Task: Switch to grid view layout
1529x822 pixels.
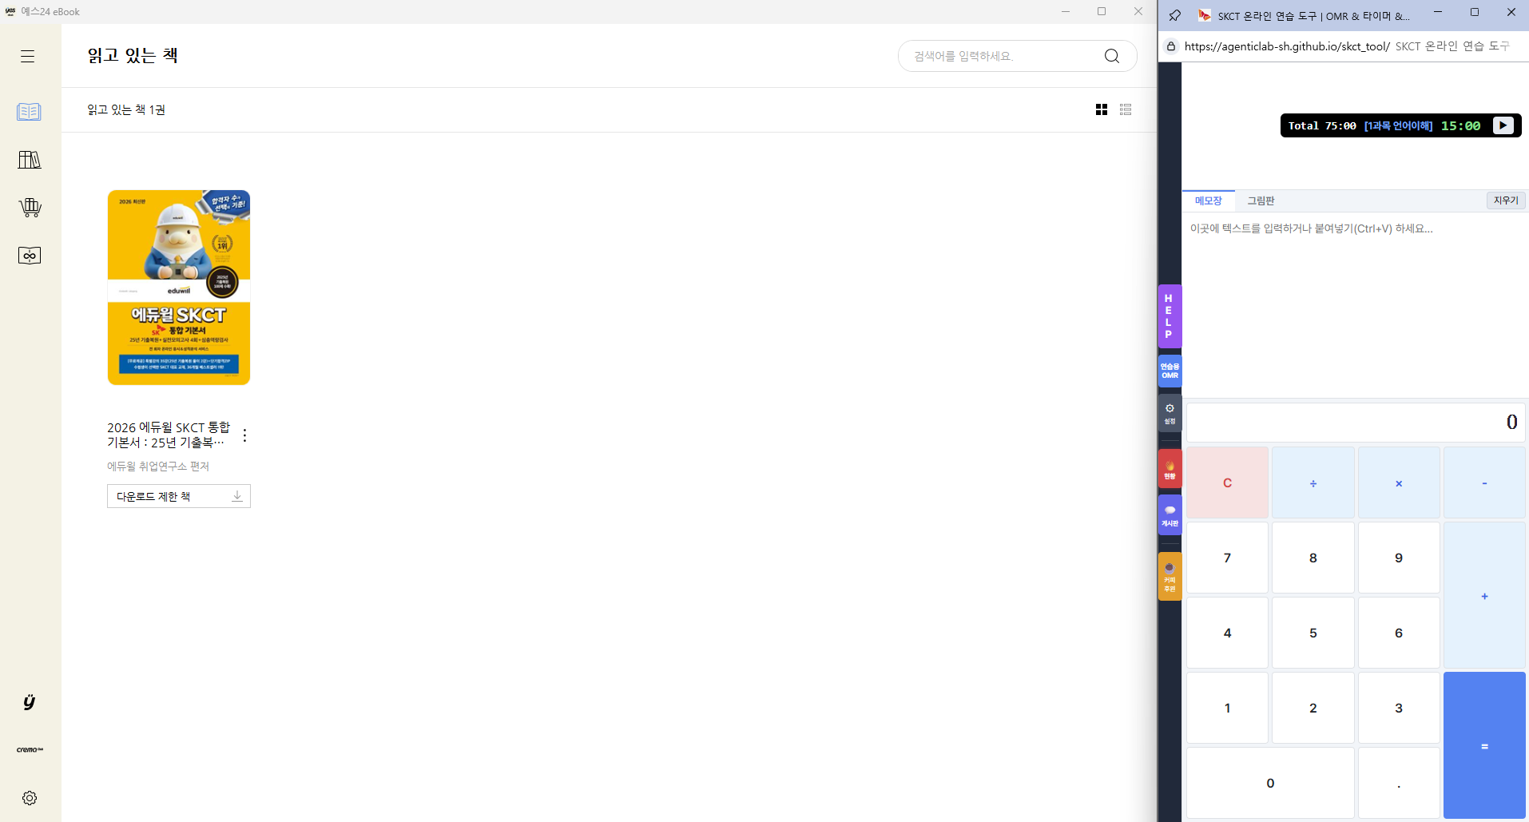Action: point(1102,109)
